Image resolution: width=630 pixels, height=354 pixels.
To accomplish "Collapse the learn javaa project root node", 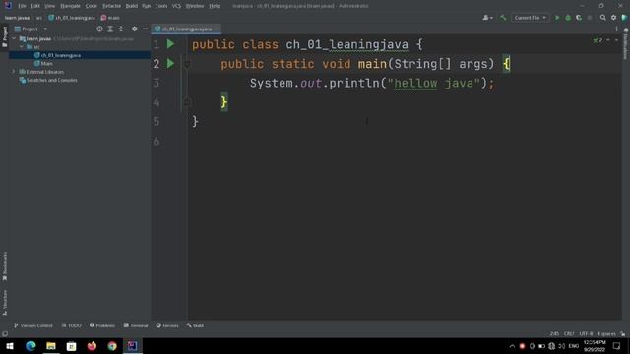I will click(14, 39).
